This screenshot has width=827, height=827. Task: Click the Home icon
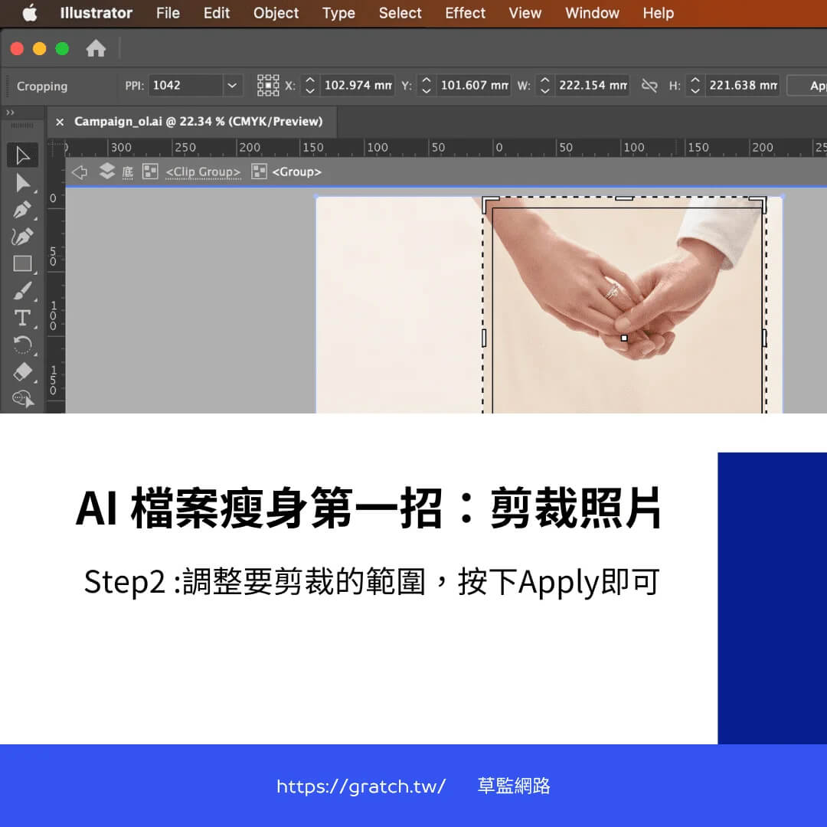[96, 49]
